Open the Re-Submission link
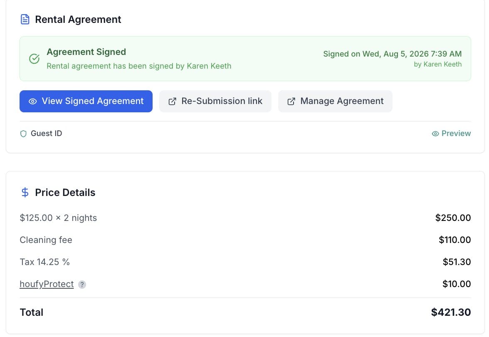489x337 pixels. click(215, 101)
